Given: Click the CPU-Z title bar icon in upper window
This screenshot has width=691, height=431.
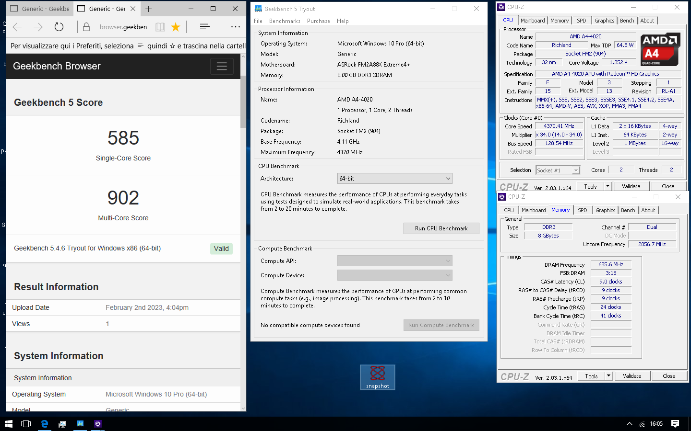Looking at the screenshot, I should pos(501,7).
